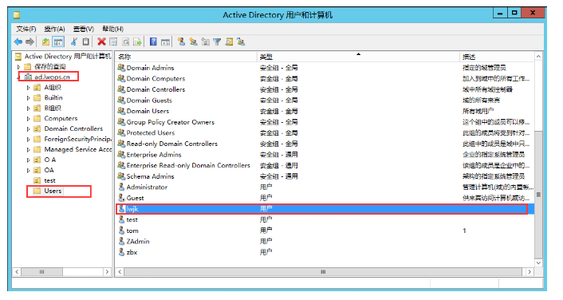Click the tree pane horizontal scrollbar right arrow
Screen dimensions: 563x300
click(x=107, y=272)
